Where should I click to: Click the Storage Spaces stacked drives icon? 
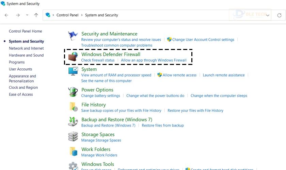[x=73, y=137]
